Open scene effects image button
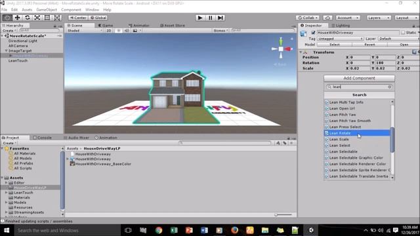The width and height of the screenshot is (420, 236). click(135, 31)
